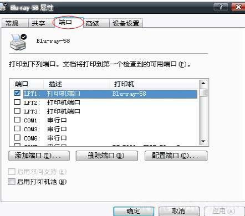Switch to the 共享 tab
Screen dimensions: 245x216
(41, 23)
